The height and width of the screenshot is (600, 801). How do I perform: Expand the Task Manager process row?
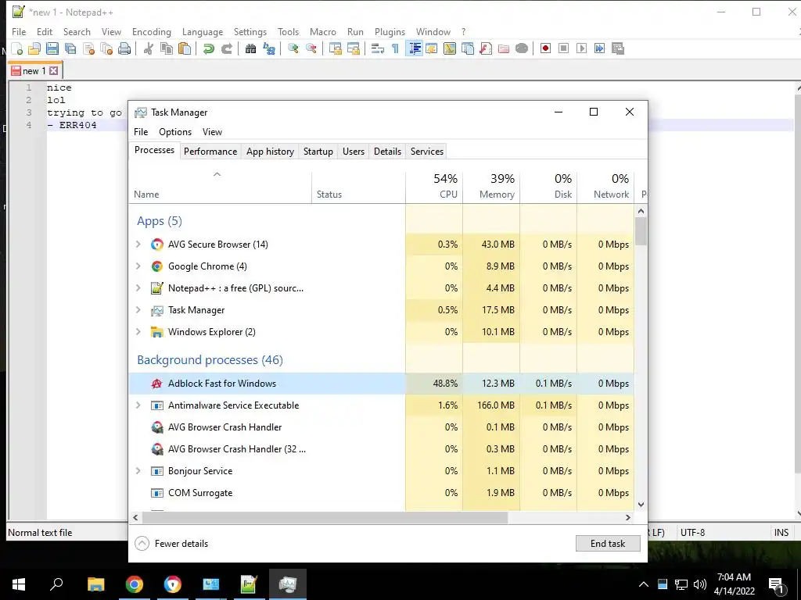pos(138,310)
